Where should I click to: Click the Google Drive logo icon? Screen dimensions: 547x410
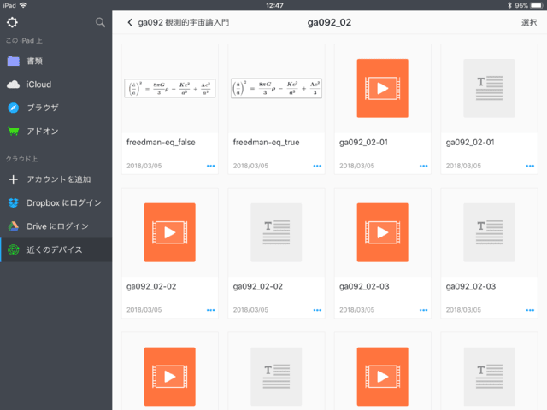click(x=14, y=226)
